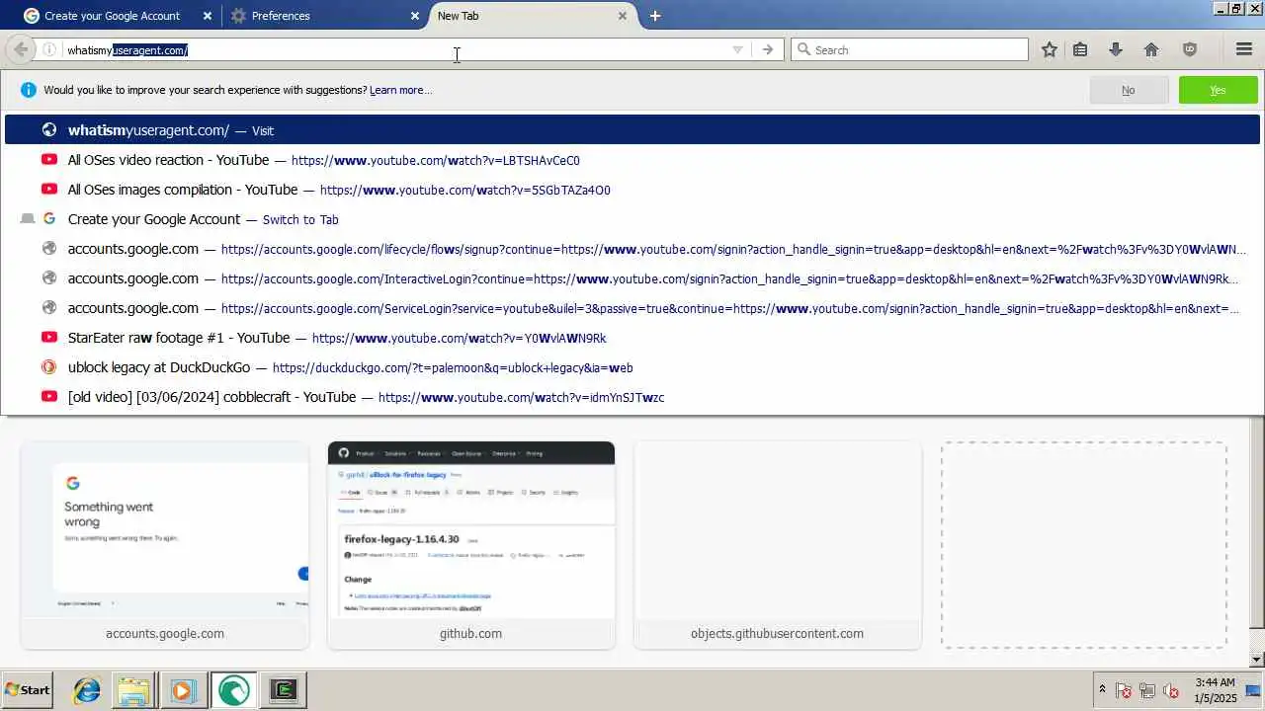Go to the Home page icon
Image resolution: width=1265 pixels, height=711 pixels.
pyautogui.click(x=1151, y=49)
